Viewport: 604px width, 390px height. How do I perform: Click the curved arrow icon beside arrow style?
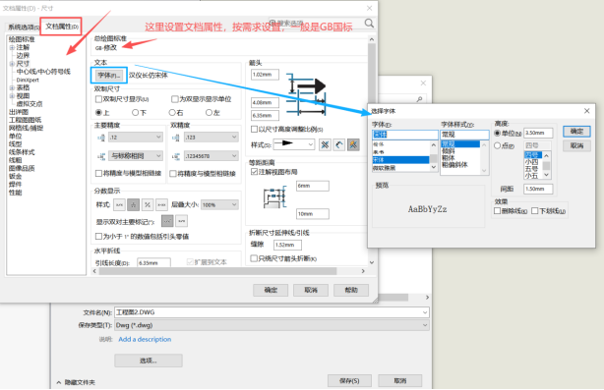(339, 144)
